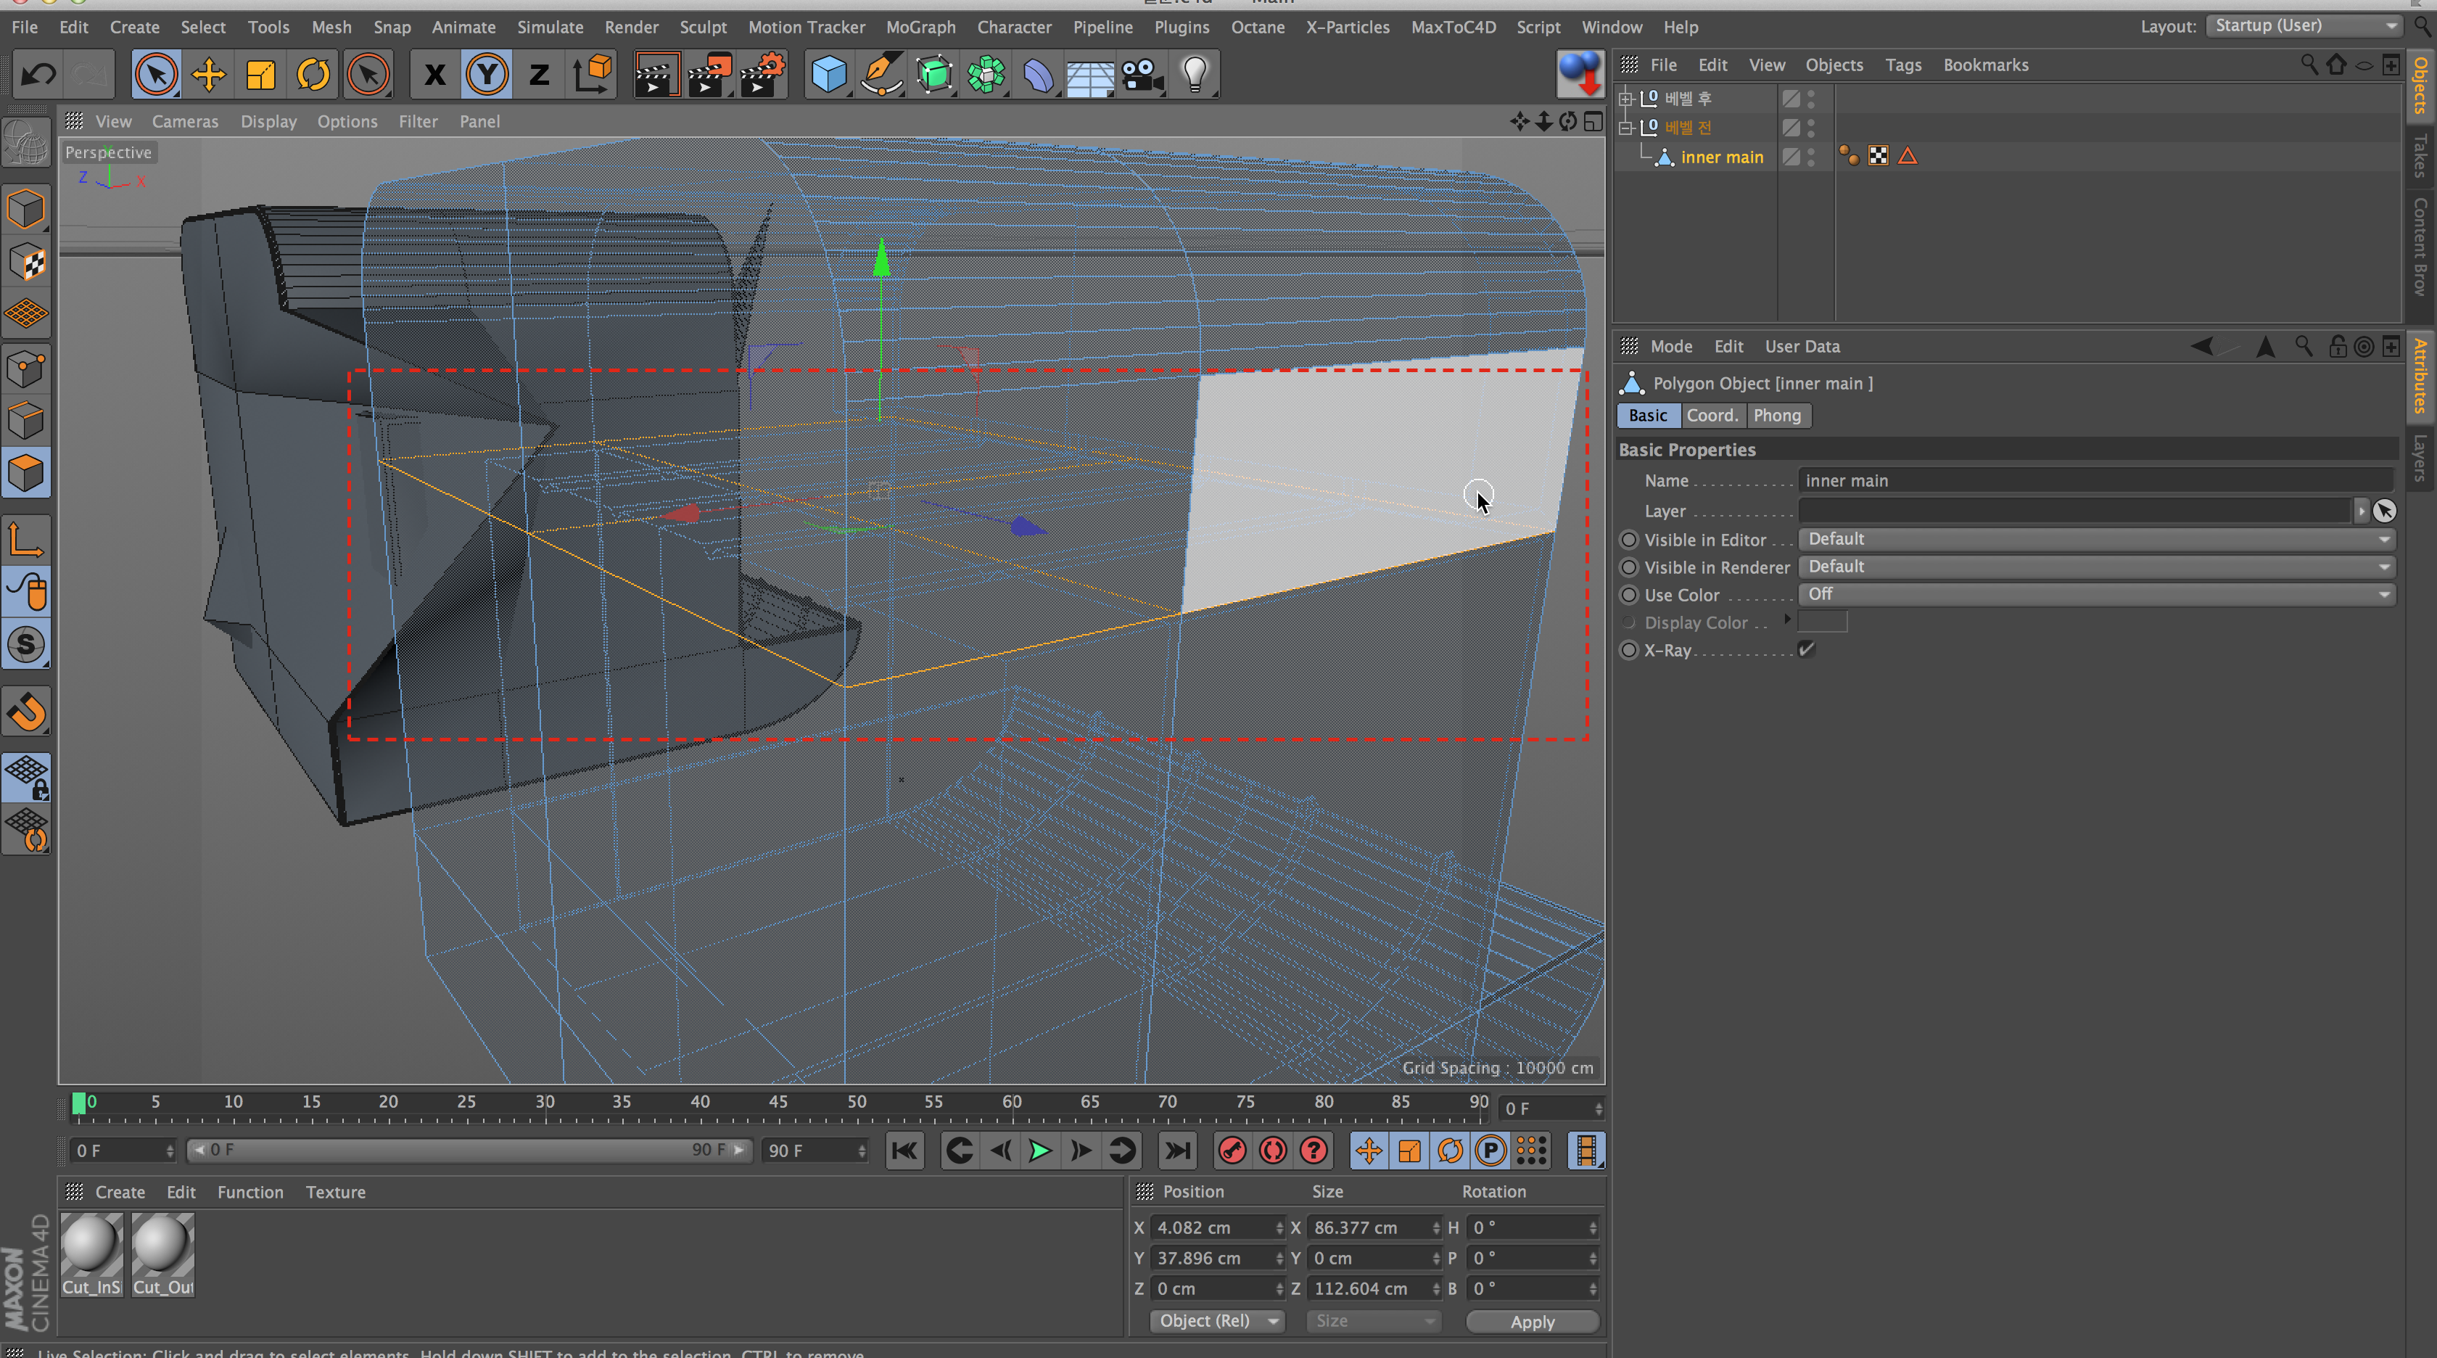
Task: Open Edit Render Settings icon
Action: pos(764,74)
